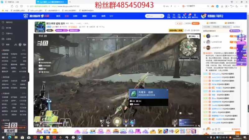Bookmark this page with the star icon
This screenshot has height=140, width=249.
[x=28, y=6]
